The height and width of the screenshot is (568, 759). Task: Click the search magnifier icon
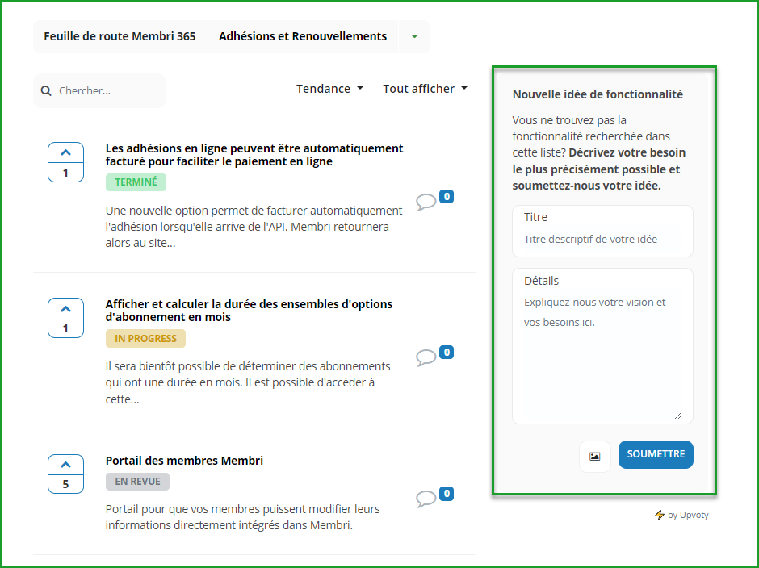(47, 91)
